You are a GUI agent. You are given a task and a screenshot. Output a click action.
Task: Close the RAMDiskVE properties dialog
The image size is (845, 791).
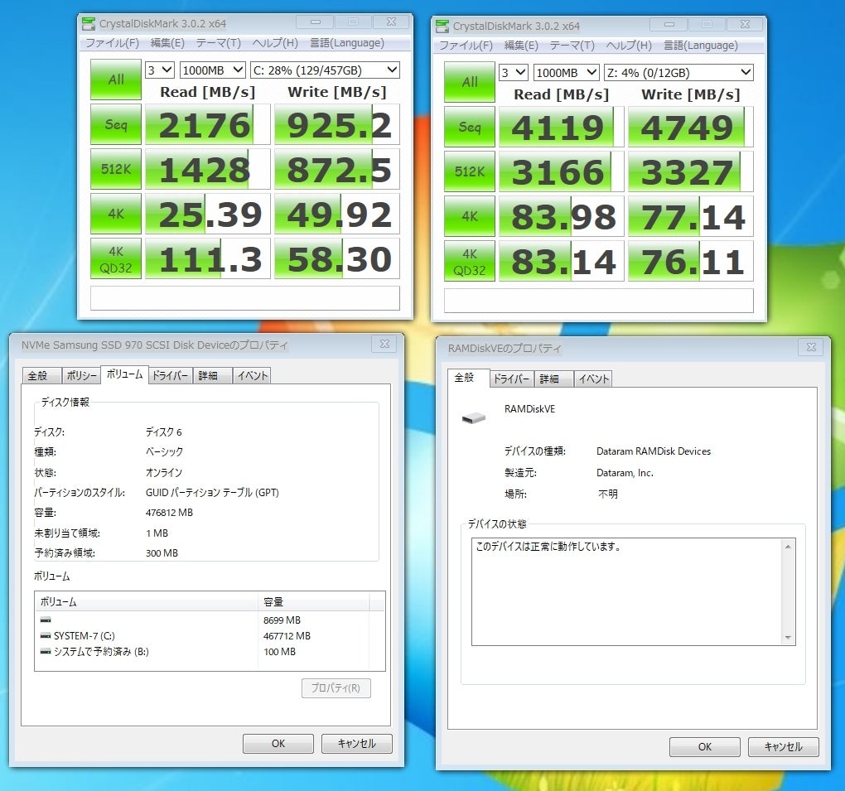811,347
